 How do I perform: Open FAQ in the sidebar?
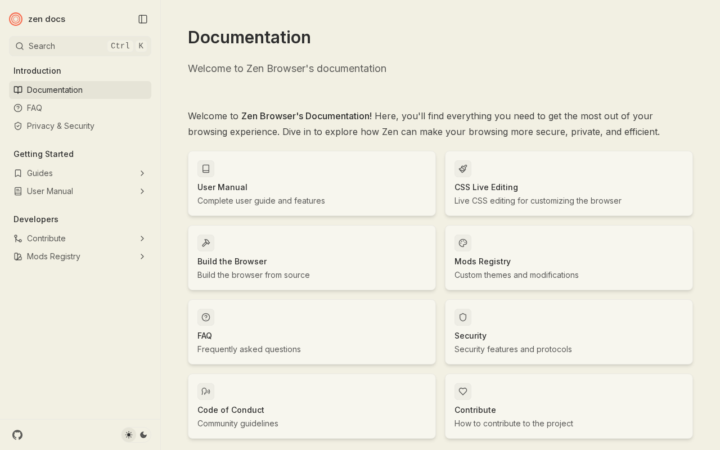(34, 108)
